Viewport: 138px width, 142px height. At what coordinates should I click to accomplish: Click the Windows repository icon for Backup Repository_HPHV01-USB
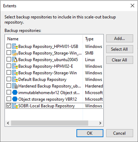click(x=15, y=46)
